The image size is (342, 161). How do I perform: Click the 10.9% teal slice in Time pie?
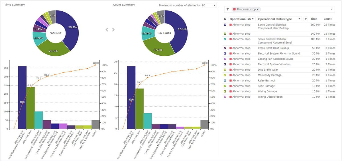(x=38, y=38)
